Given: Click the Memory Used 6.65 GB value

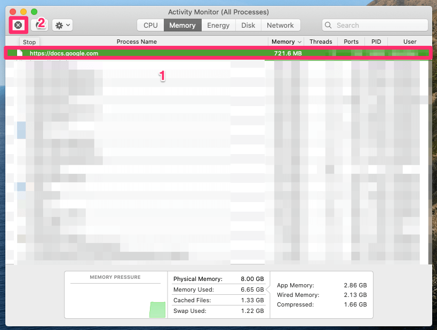Looking at the screenshot, I should point(252,289).
